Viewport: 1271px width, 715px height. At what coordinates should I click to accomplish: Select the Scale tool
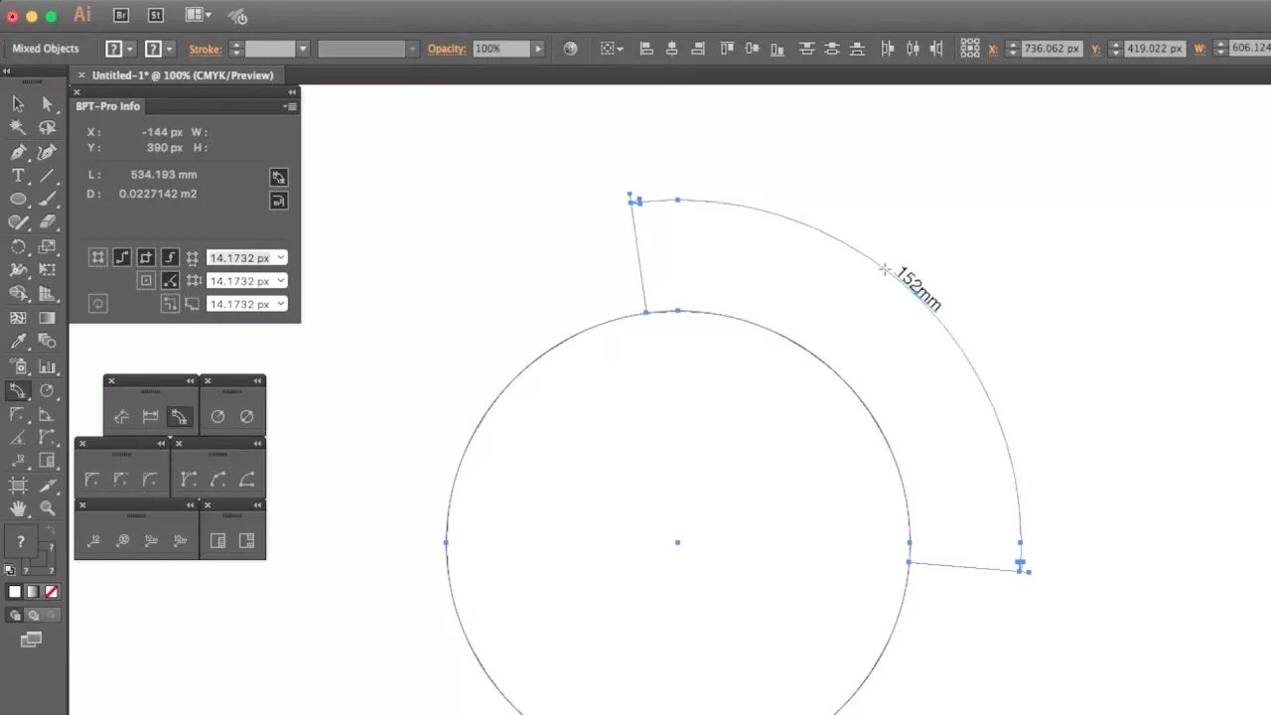tap(47, 246)
